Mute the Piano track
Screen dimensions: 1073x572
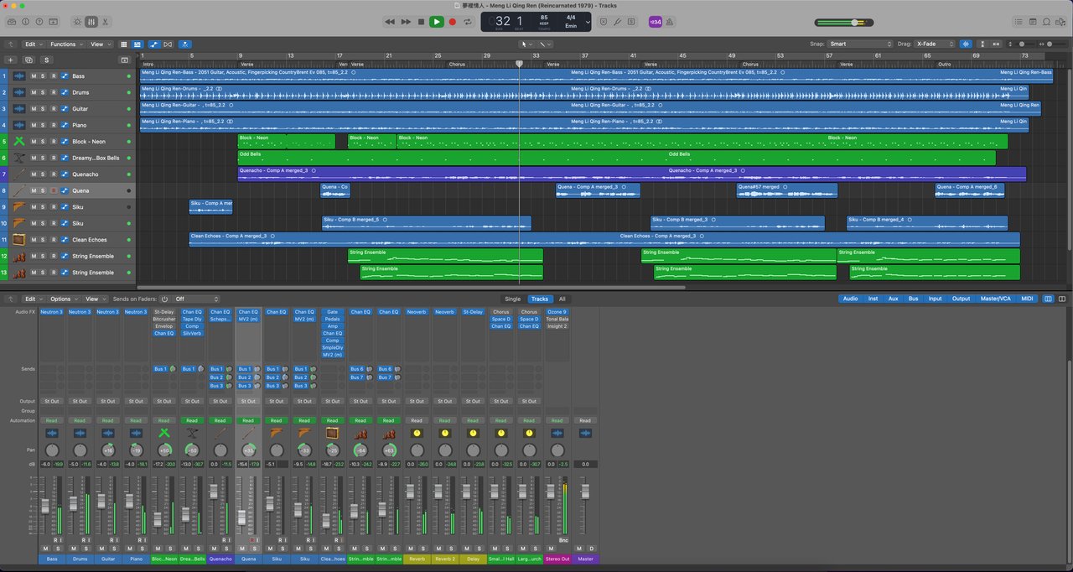click(x=34, y=125)
